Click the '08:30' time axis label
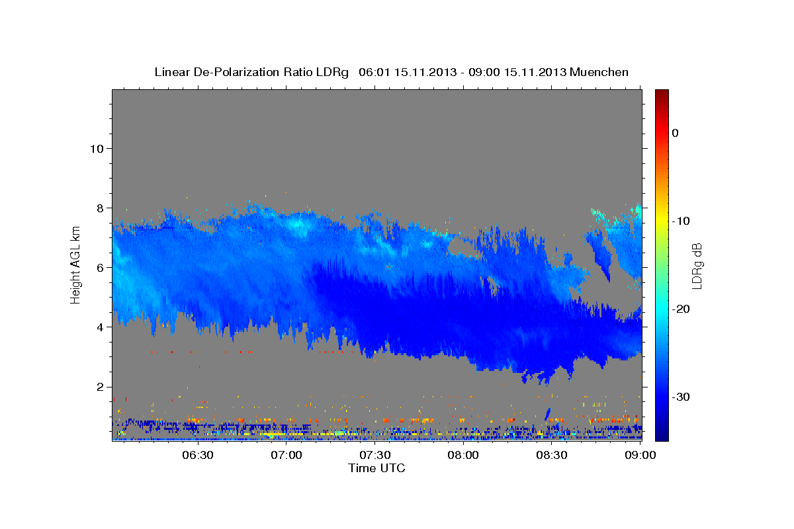 pyautogui.click(x=552, y=455)
